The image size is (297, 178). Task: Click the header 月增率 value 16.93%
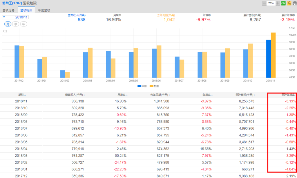(x=113, y=20)
